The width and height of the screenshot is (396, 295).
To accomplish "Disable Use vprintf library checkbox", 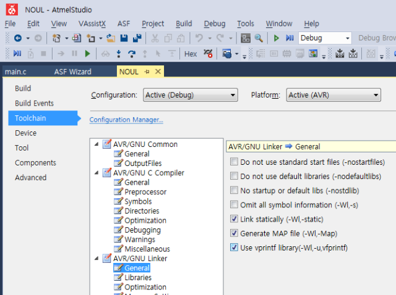I will pos(234,247).
